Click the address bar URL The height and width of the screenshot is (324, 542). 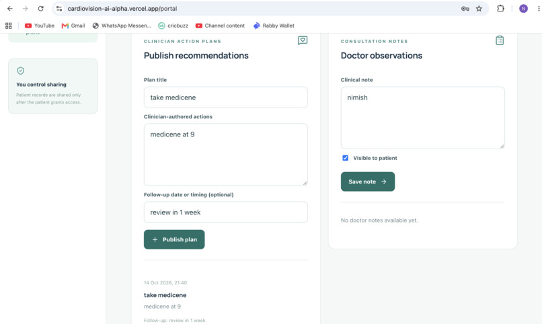click(x=122, y=9)
